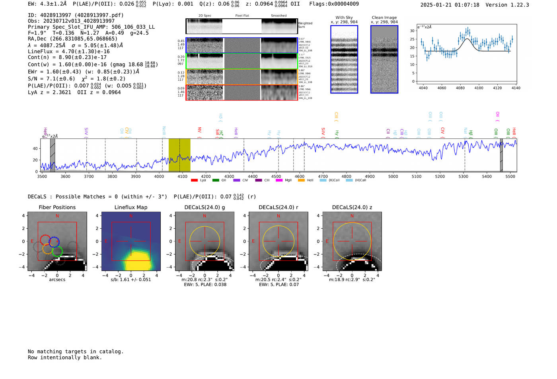The image size is (557, 379).
Task: Click the m:18.9 rc:2.9" caption
Action: click(x=352, y=280)
